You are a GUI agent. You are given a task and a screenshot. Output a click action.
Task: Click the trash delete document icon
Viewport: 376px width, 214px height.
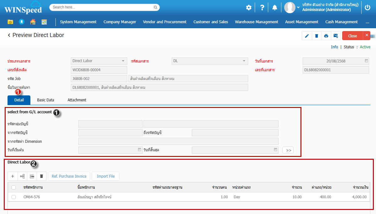pos(316,36)
